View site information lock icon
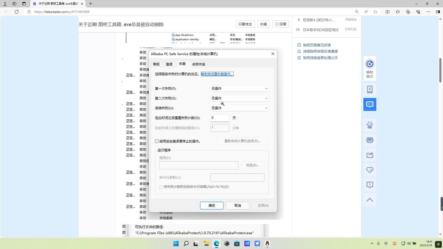 29,12
